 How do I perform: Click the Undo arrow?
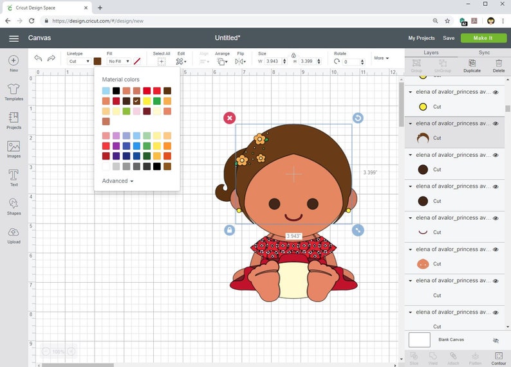[x=38, y=58]
